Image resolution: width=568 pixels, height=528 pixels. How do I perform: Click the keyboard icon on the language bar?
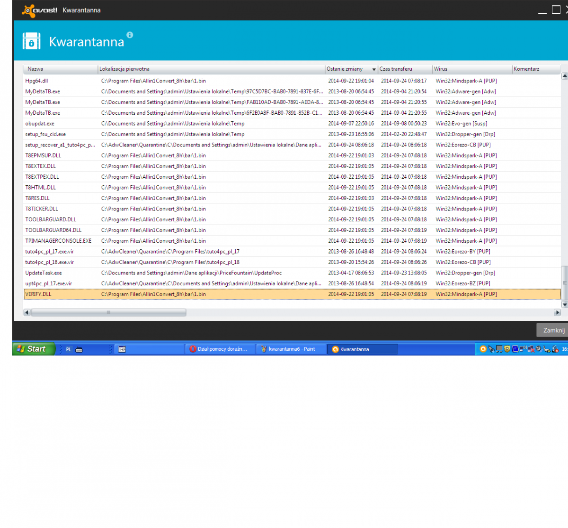click(79, 350)
